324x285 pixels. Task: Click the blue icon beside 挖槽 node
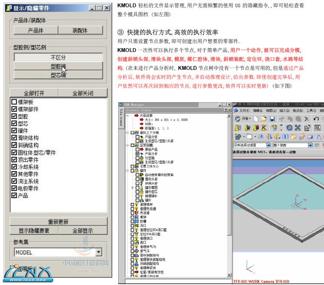point(136,221)
